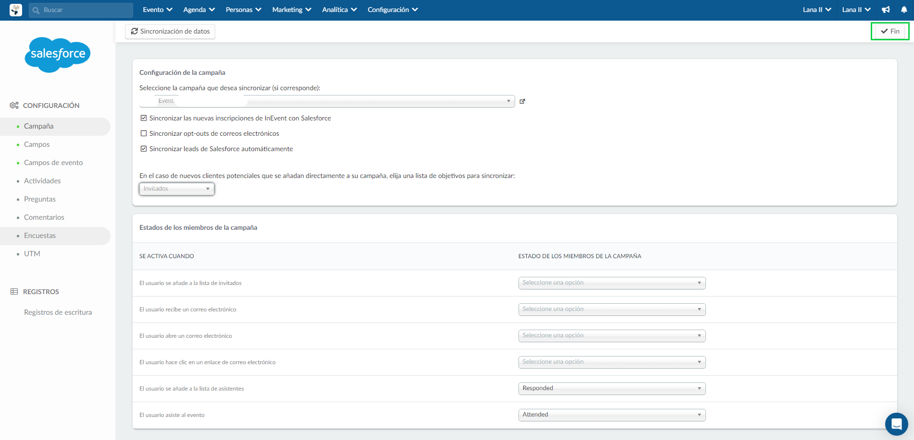Click 'Configuración de la campaña' heading

coord(182,72)
